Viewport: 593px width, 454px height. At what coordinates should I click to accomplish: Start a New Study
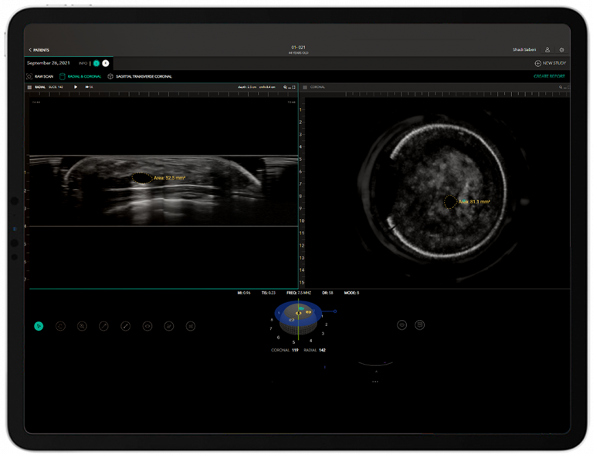[551, 63]
